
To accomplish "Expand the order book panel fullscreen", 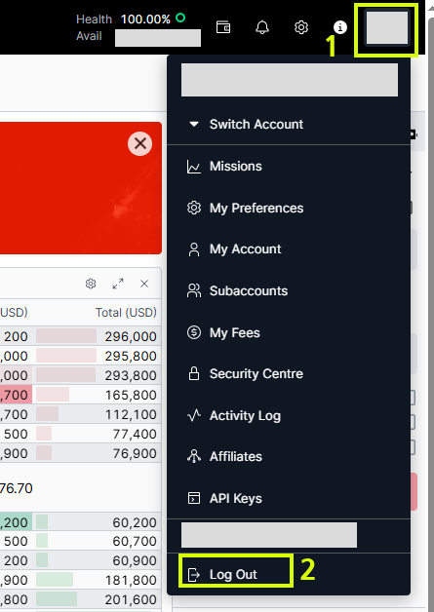I will click(118, 284).
